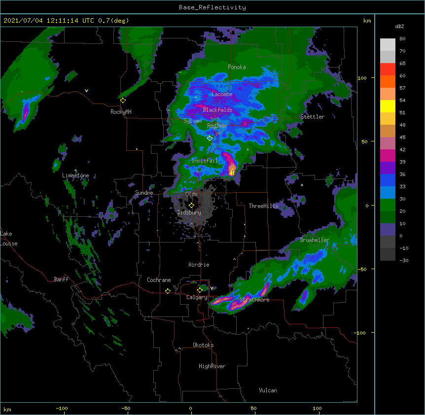
Task: Select the yellow diamond marker beside RockyMH
Action: point(123,101)
